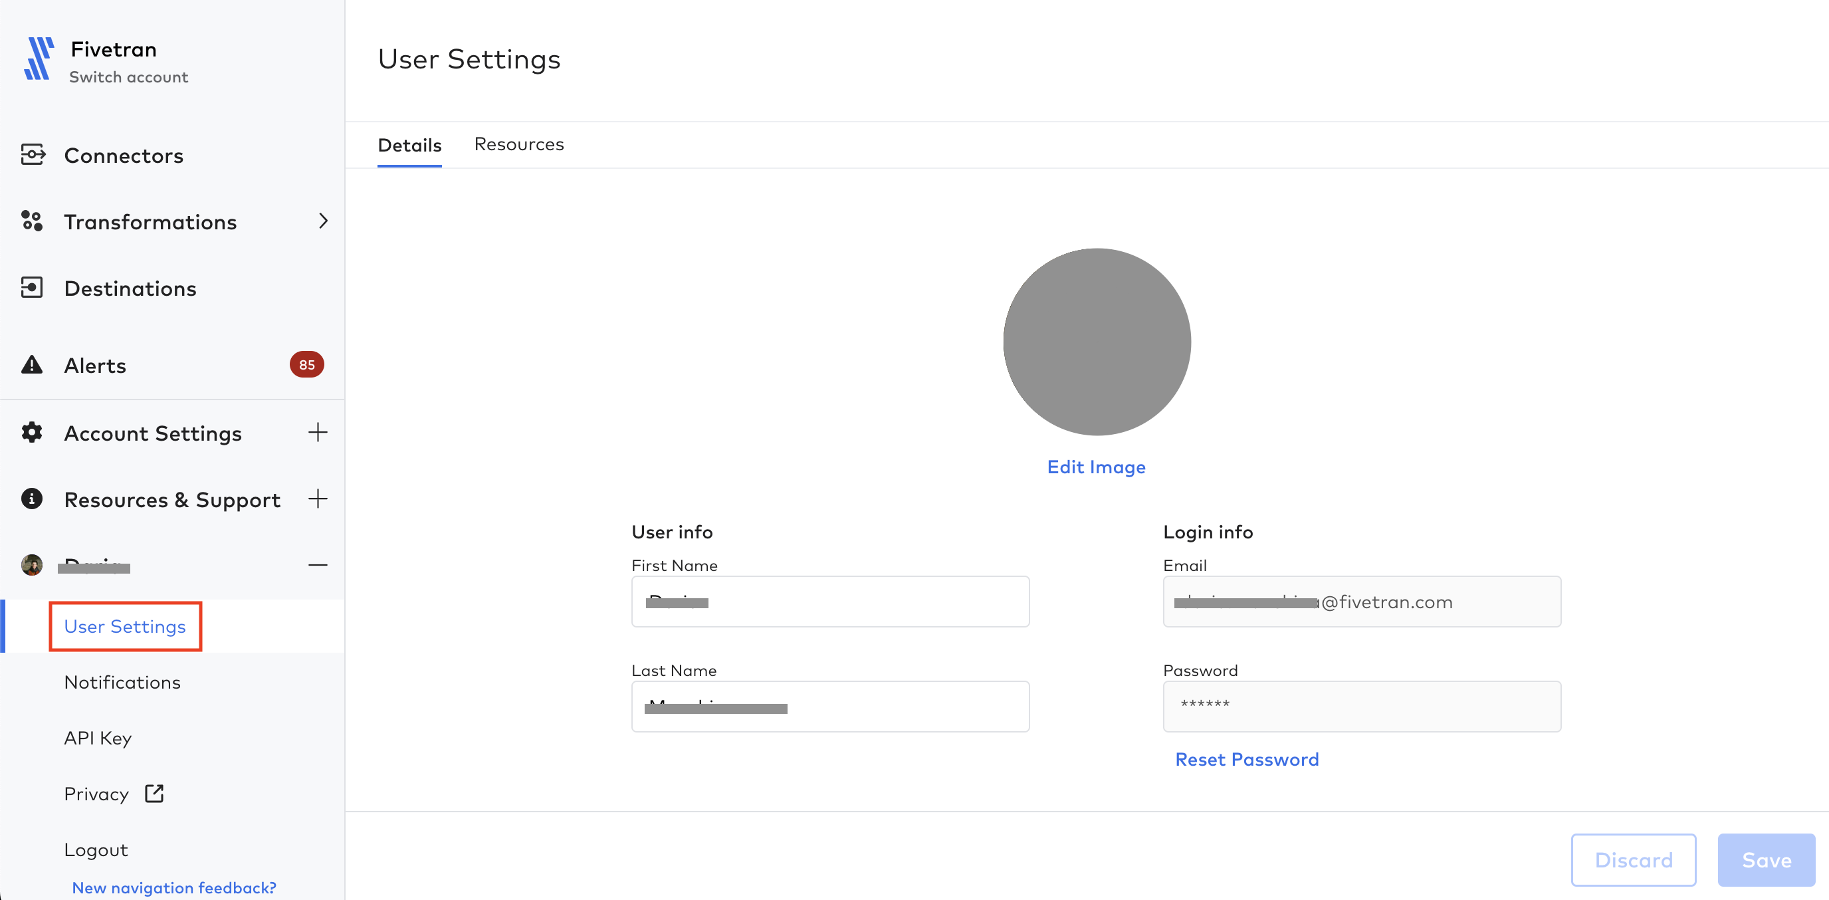Switch to the Resources tab
Screen dimensions: 1829x900
(x=519, y=142)
